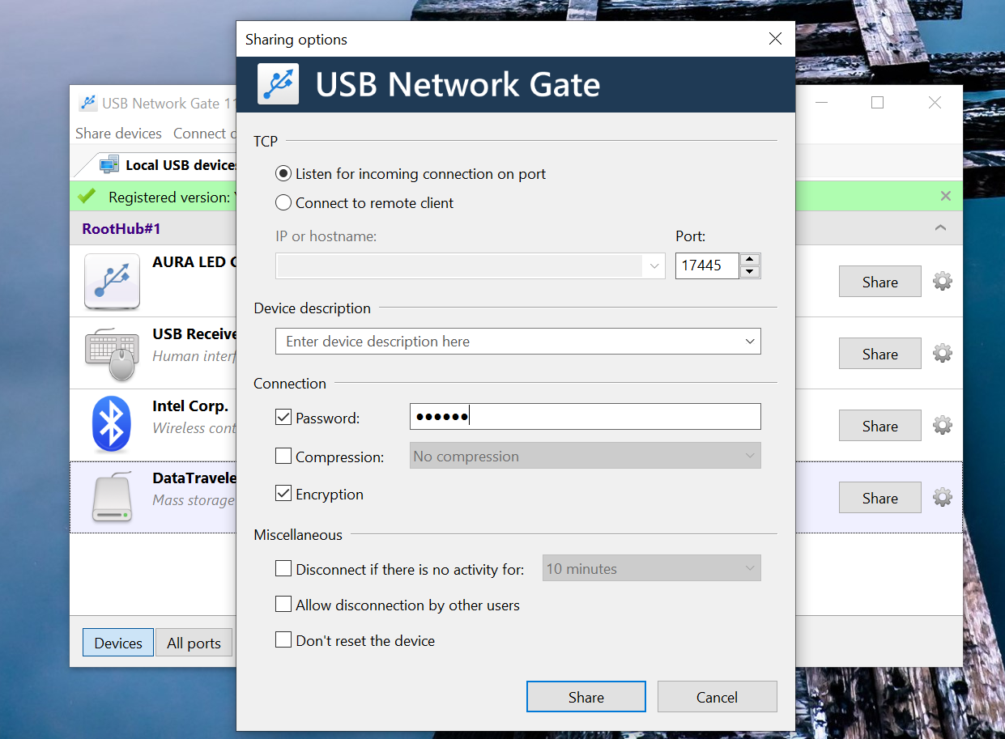Image resolution: width=1005 pixels, height=739 pixels.
Task: Open settings gear for Intel Corp. device
Action: pos(943,425)
